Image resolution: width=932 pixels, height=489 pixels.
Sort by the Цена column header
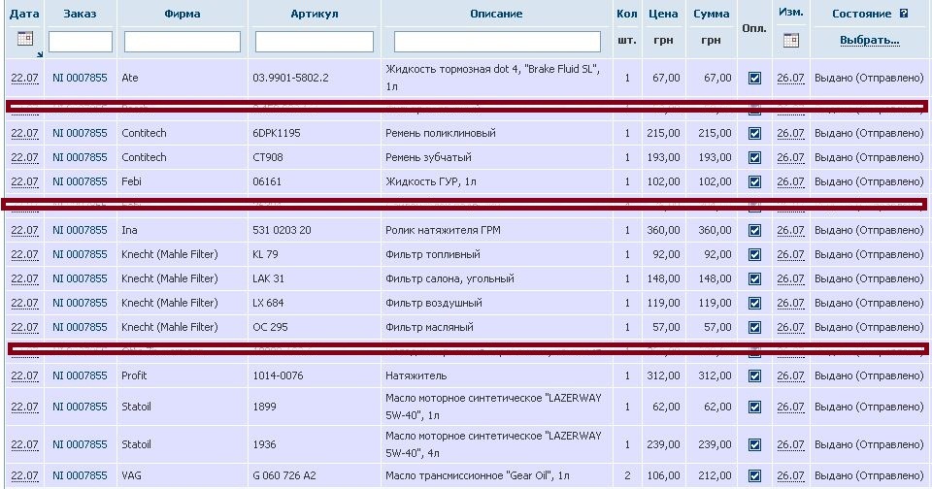(663, 14)
